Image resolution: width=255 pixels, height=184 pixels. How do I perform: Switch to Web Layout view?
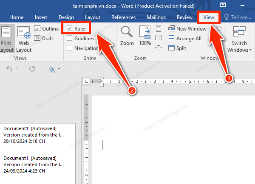[x=24, y=39]
